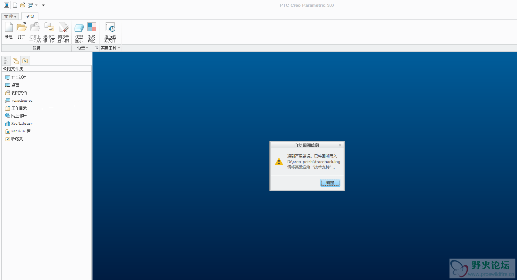
Task: Click the 自动回溯信息 dialog title bar
Action: point(307,145)
